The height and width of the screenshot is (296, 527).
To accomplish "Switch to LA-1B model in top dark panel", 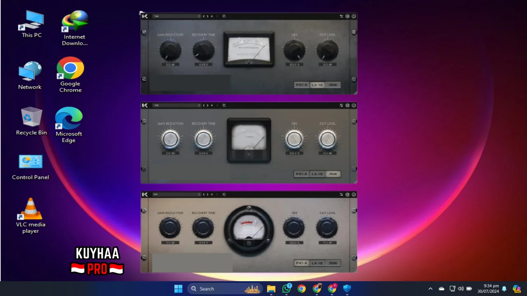I will point(317,85).
